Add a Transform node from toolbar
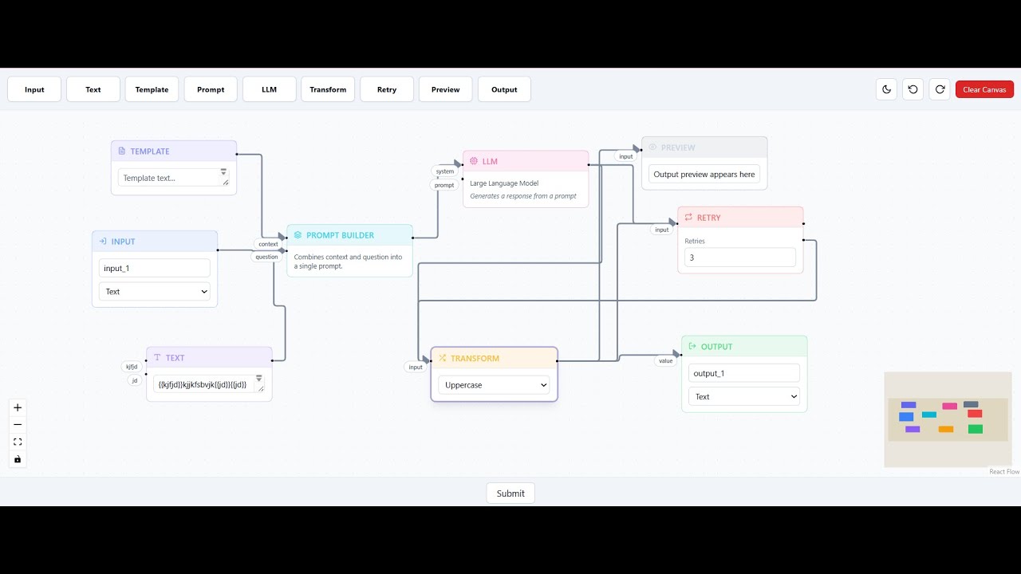 click(x=328, y=89)
